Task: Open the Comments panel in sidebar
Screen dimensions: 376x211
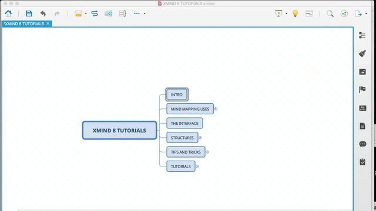Action: point(362,144)
